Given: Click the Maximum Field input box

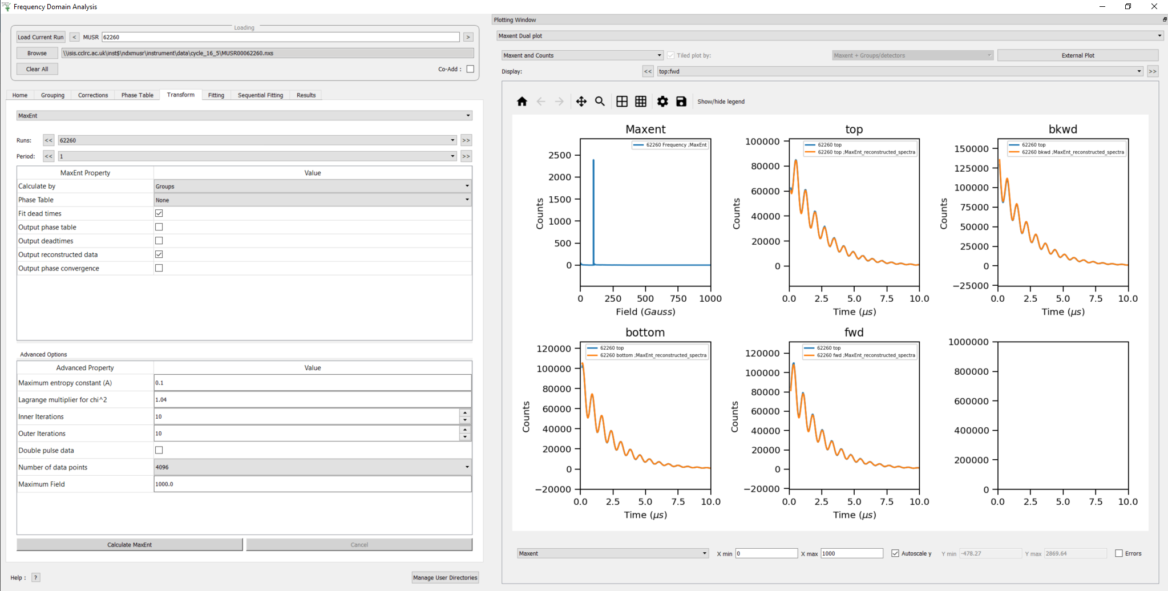Looking at the screenshot, I should tap(312, 484).
